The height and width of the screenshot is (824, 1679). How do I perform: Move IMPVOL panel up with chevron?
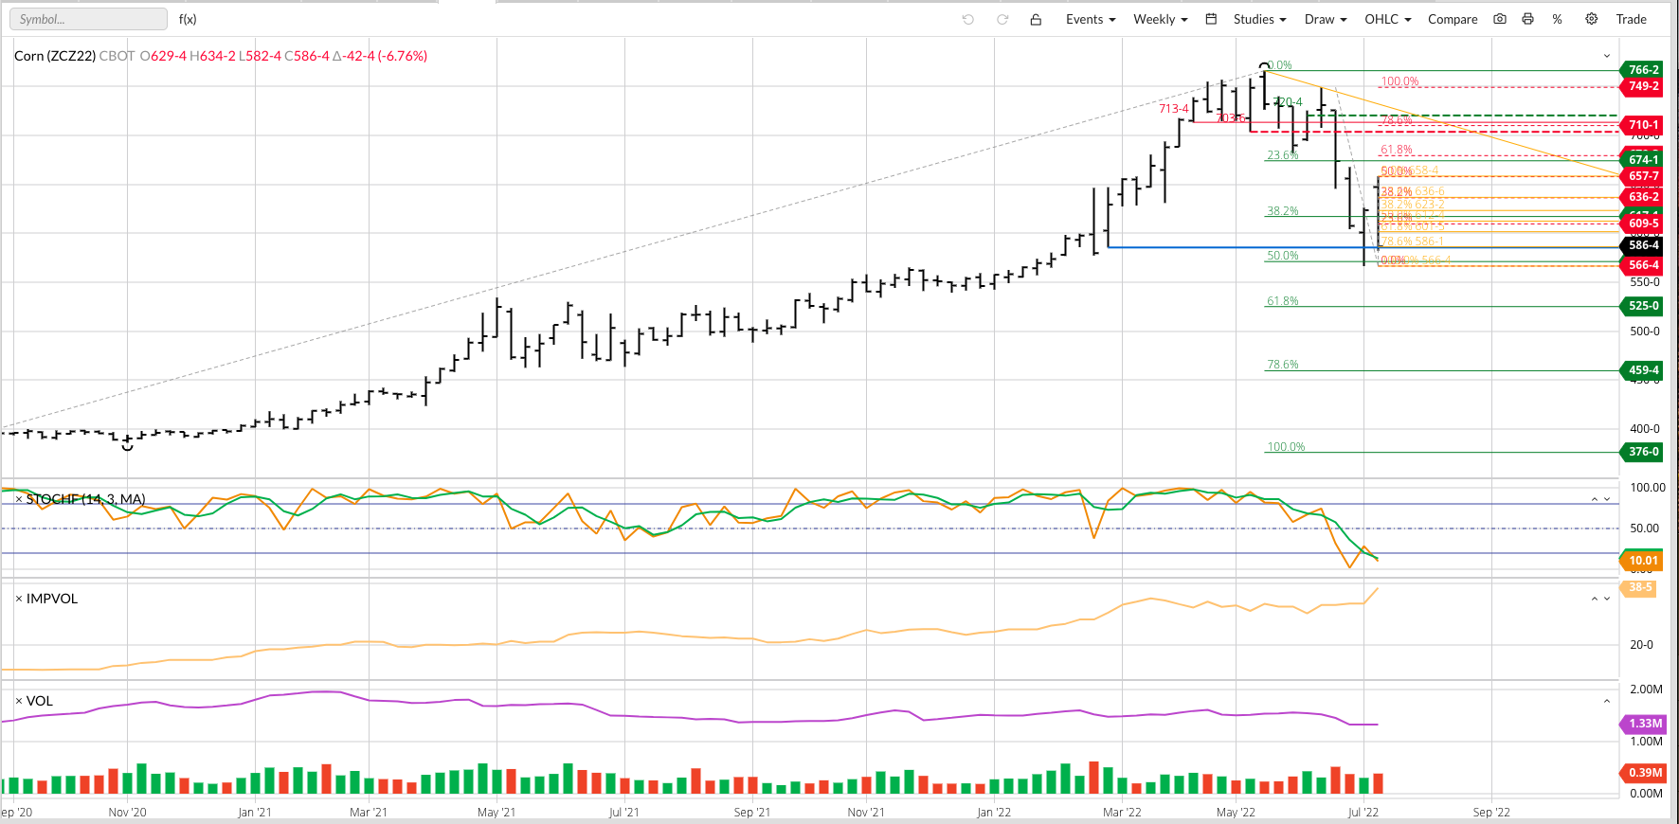click(1595, 599)
